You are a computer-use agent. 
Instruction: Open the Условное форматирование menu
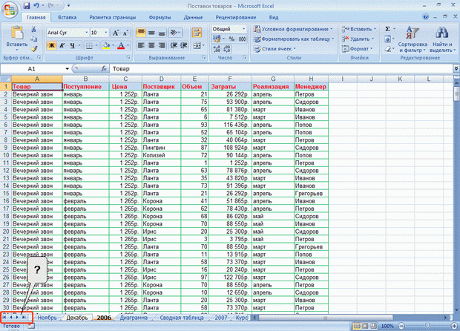293,29
